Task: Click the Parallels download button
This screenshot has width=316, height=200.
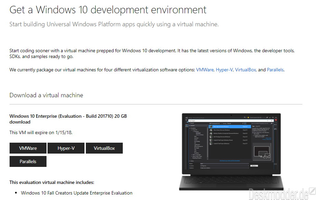Action: click(28, 161)
